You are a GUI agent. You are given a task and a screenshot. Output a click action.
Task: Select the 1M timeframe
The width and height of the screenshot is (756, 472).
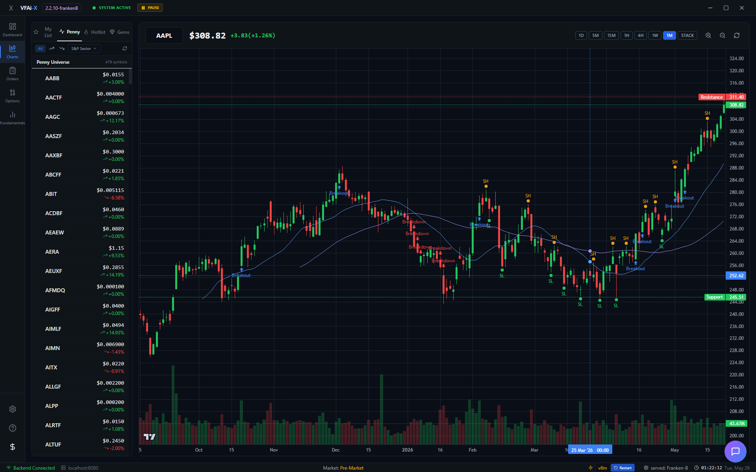point(669,35)
